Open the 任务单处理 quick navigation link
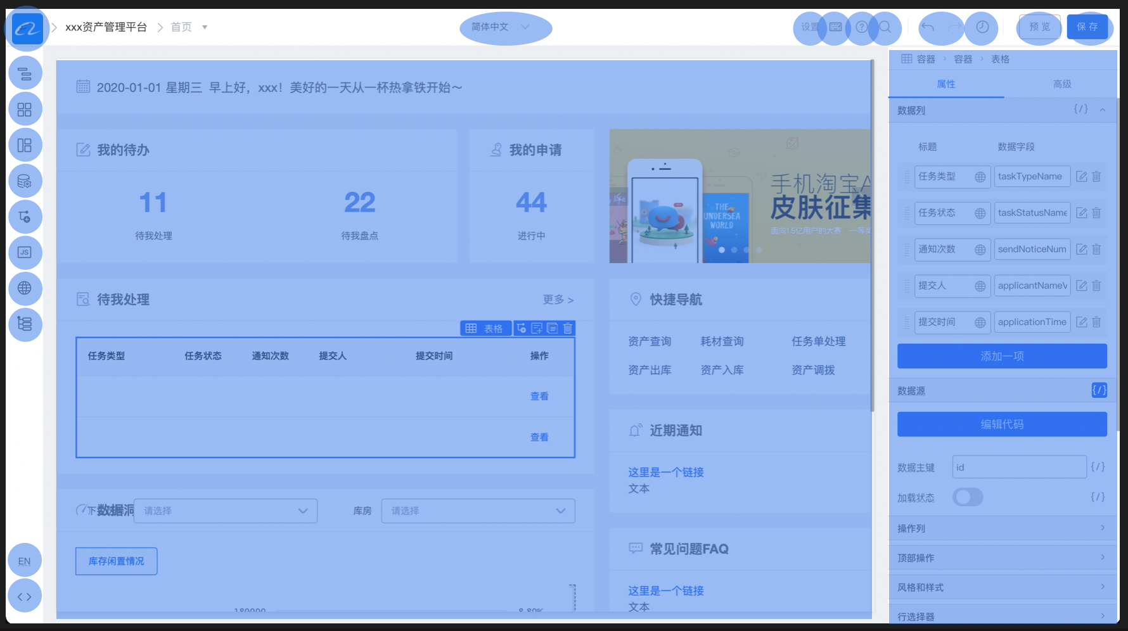This screenshot has height=631, width=1128. (819, 341)
